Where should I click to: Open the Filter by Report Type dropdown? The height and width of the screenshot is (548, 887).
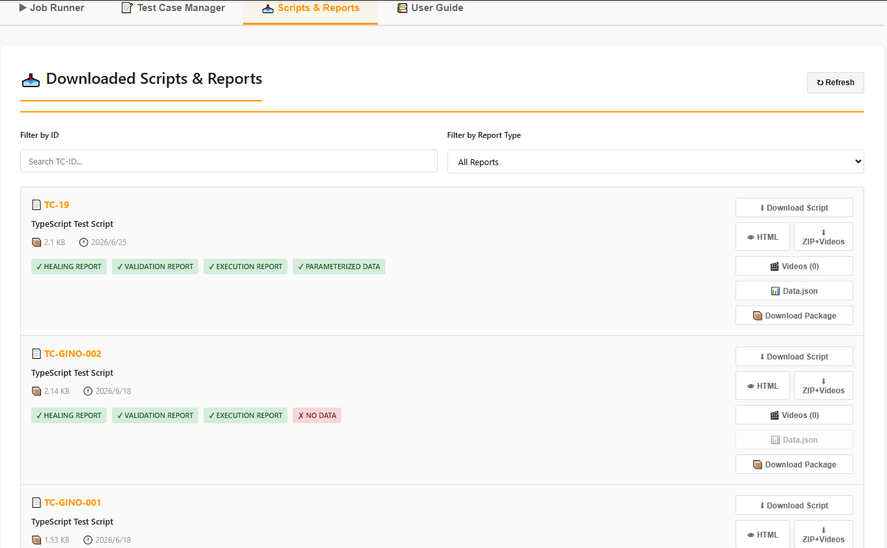click(x=655, y=162)
